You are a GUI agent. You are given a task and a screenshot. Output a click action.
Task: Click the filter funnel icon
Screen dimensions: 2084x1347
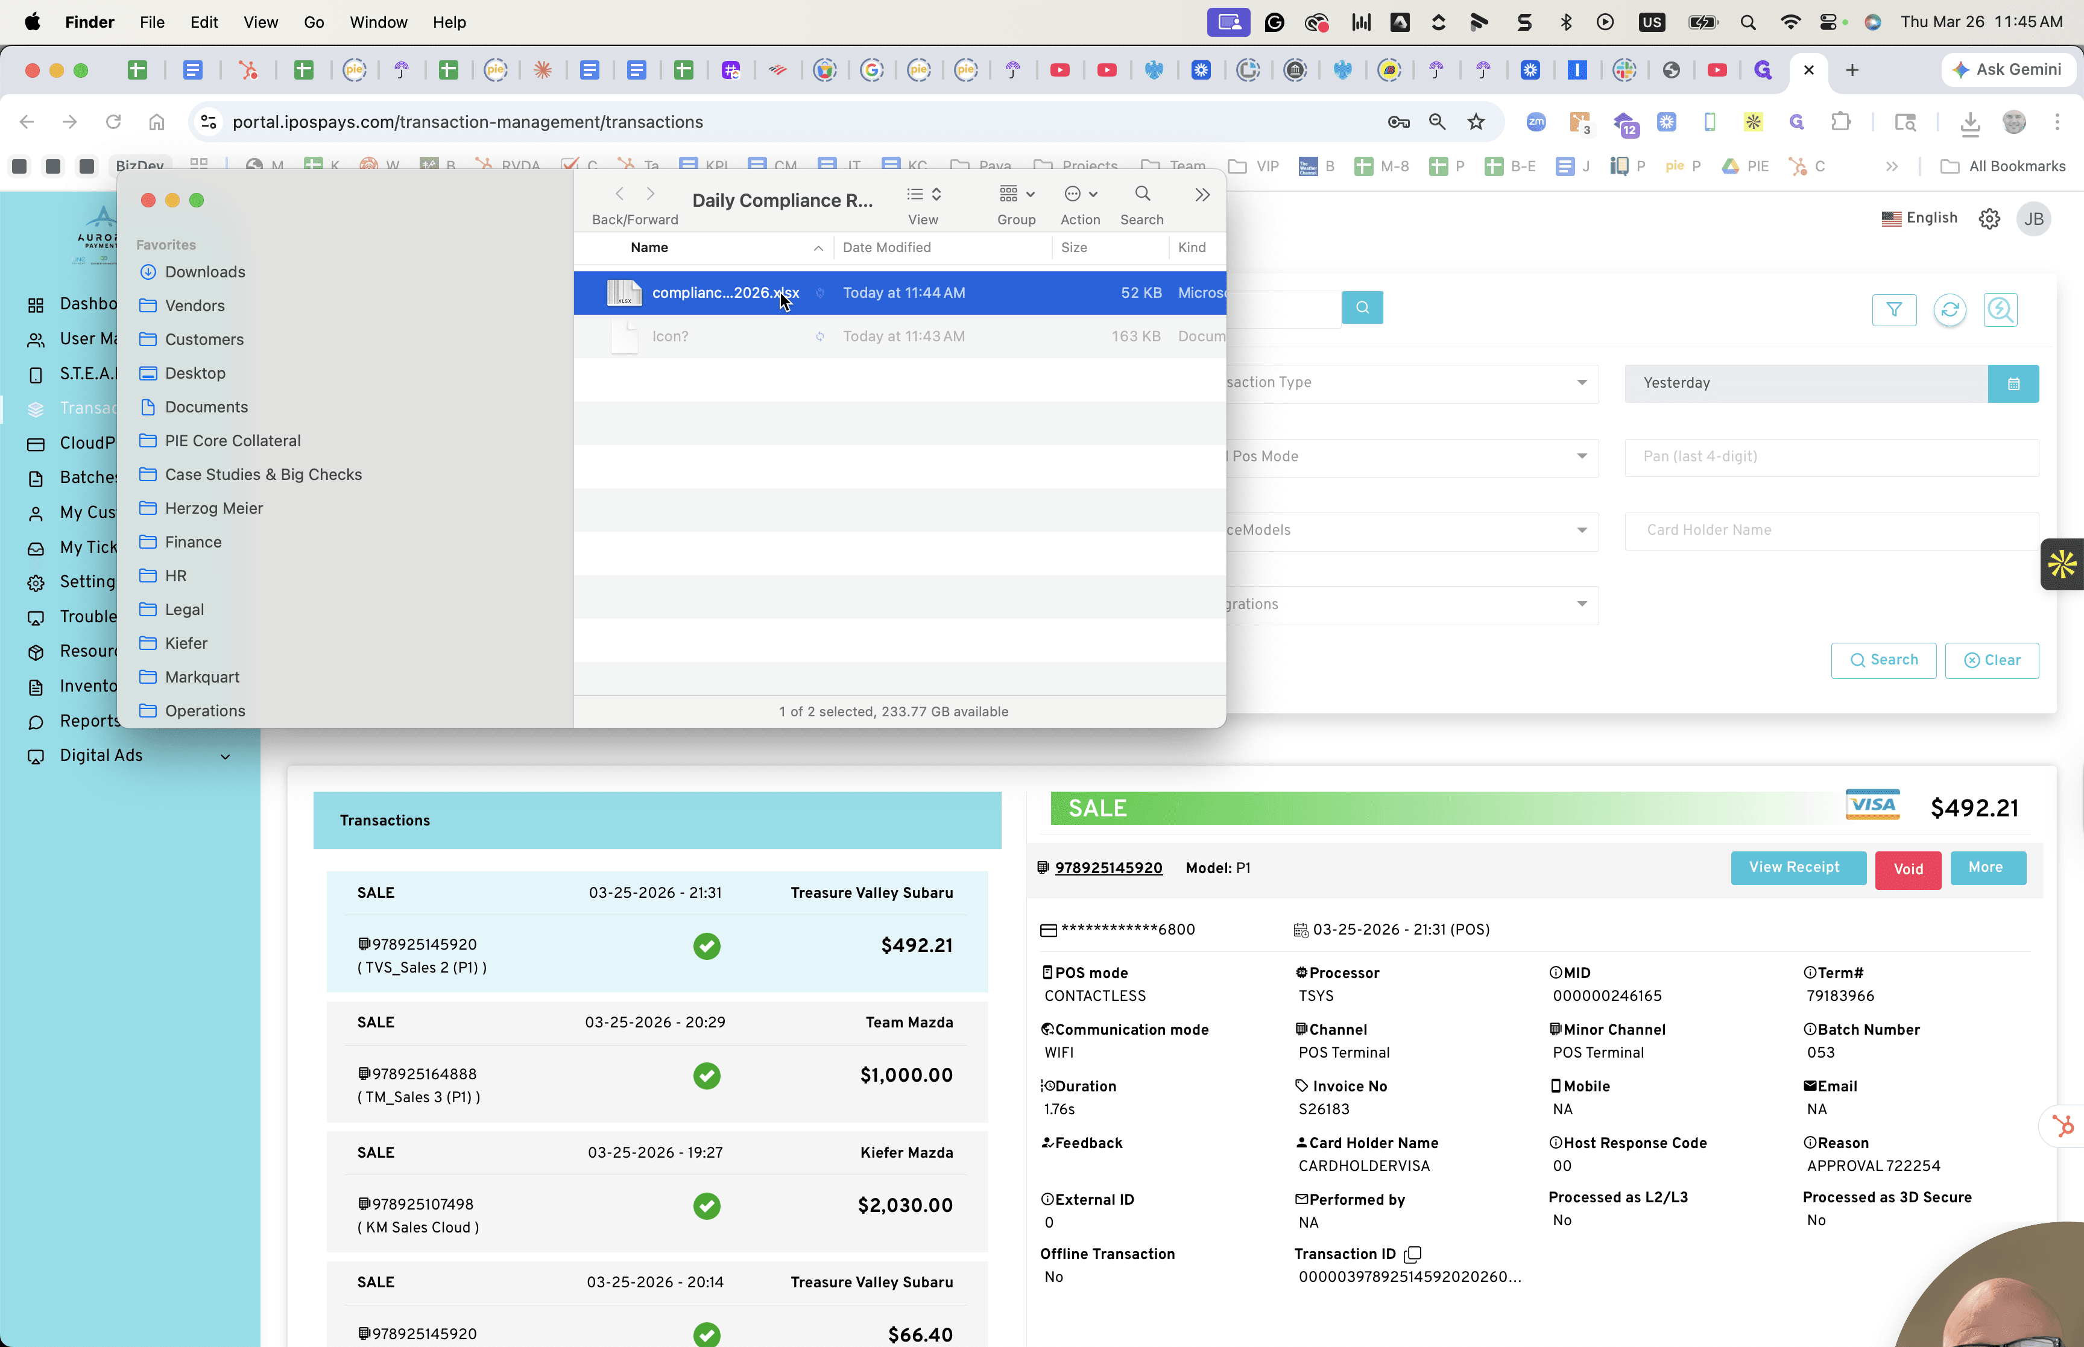point(1894,310)
